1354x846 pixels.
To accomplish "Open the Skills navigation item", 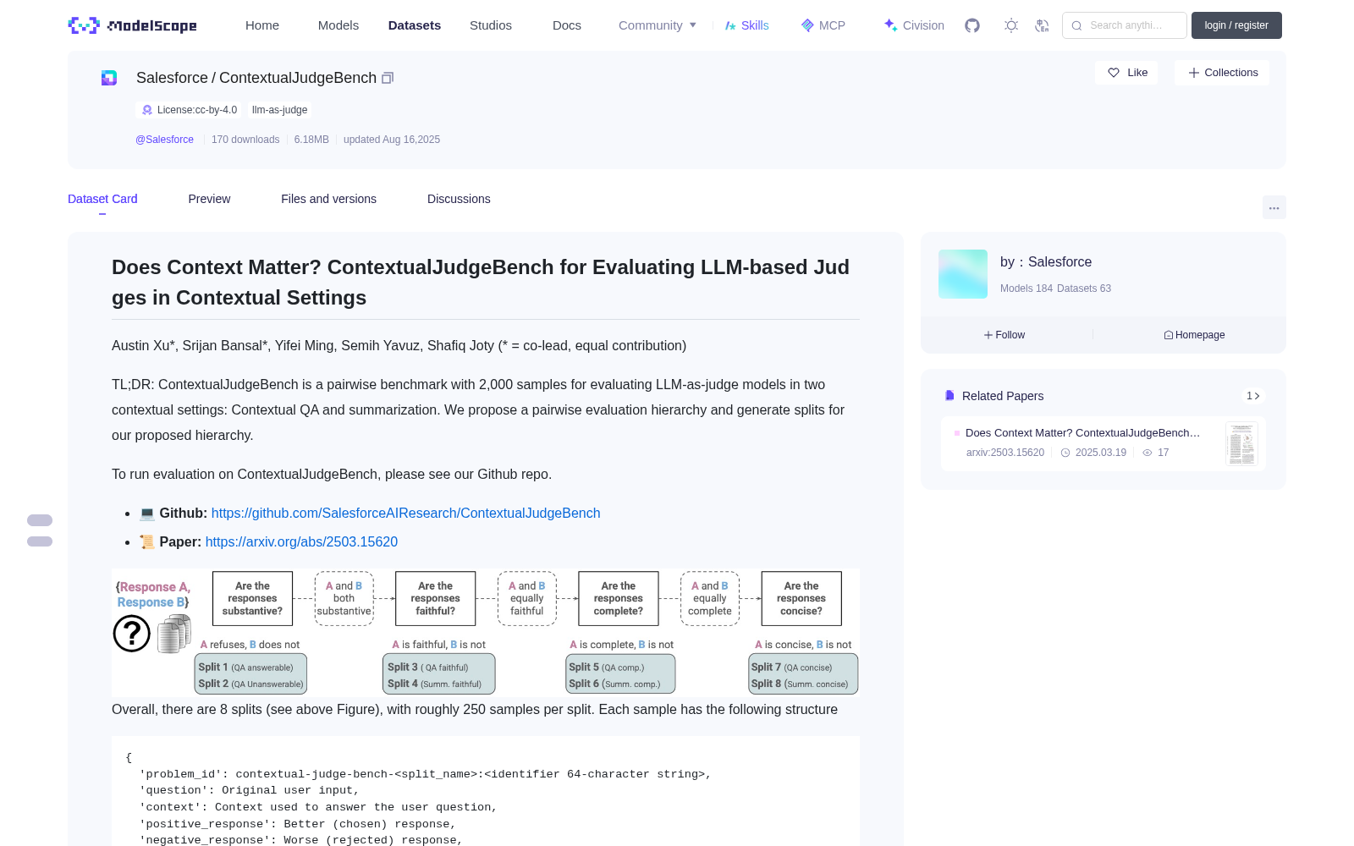I will (746, 25).
